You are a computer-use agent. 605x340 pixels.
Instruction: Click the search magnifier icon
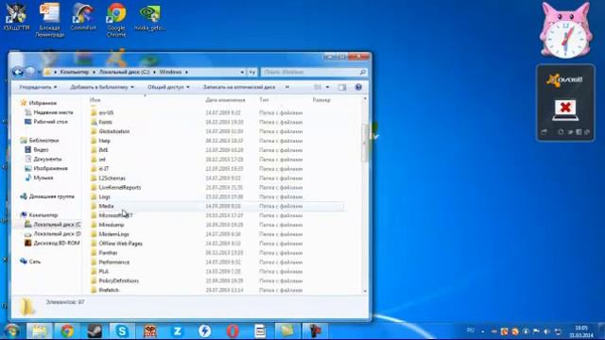click(362, 72)
